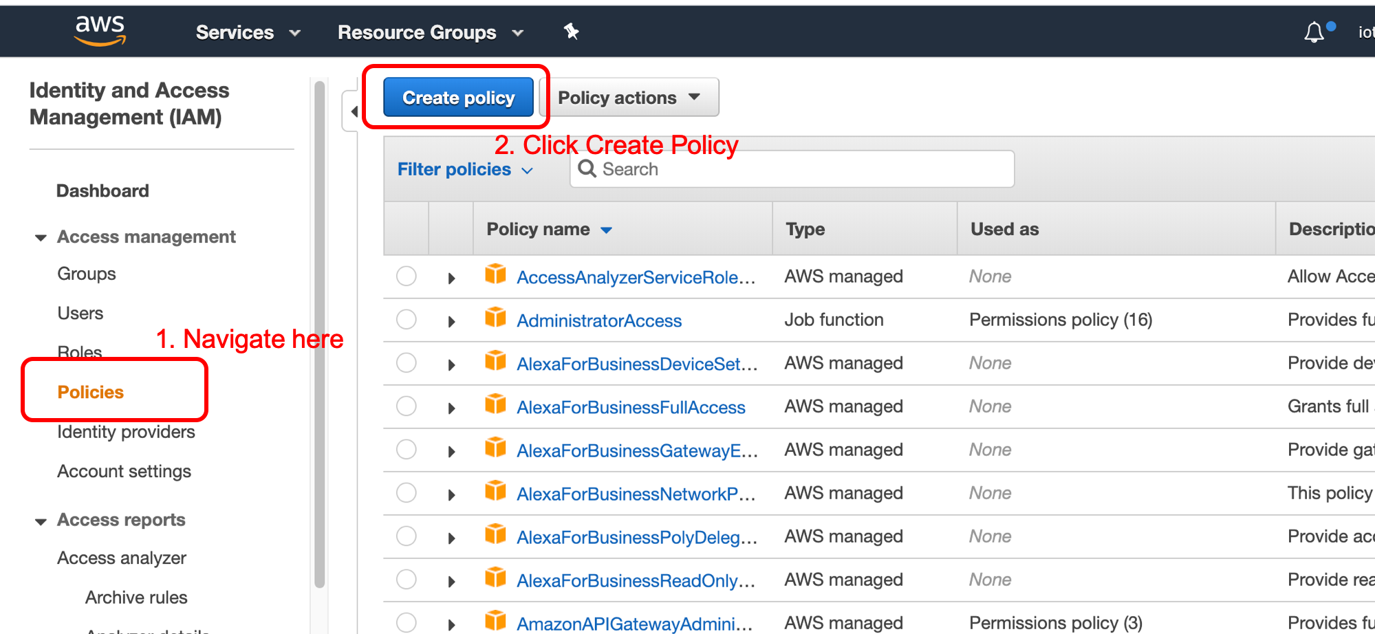Focus the policy Search input field
The image size is (1375, 634).
pos(792,169)
